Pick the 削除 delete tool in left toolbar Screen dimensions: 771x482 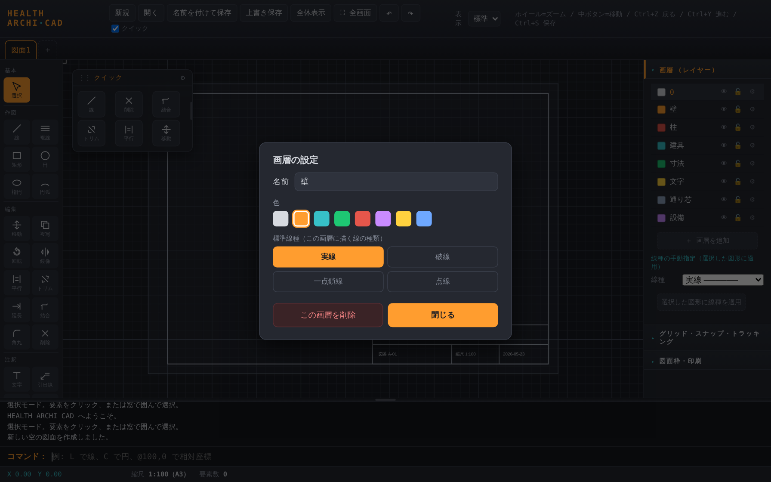[45, 337]
